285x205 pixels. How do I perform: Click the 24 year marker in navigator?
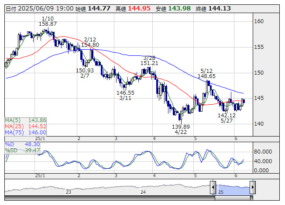click(143, 192)
